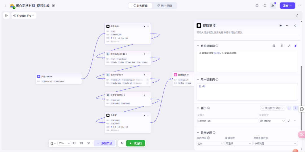Image resolution: width=305 pixels, height=152 pixels.
Task: Click the lightbulb prompt tips icon
Action: click(x=282, y=46)
